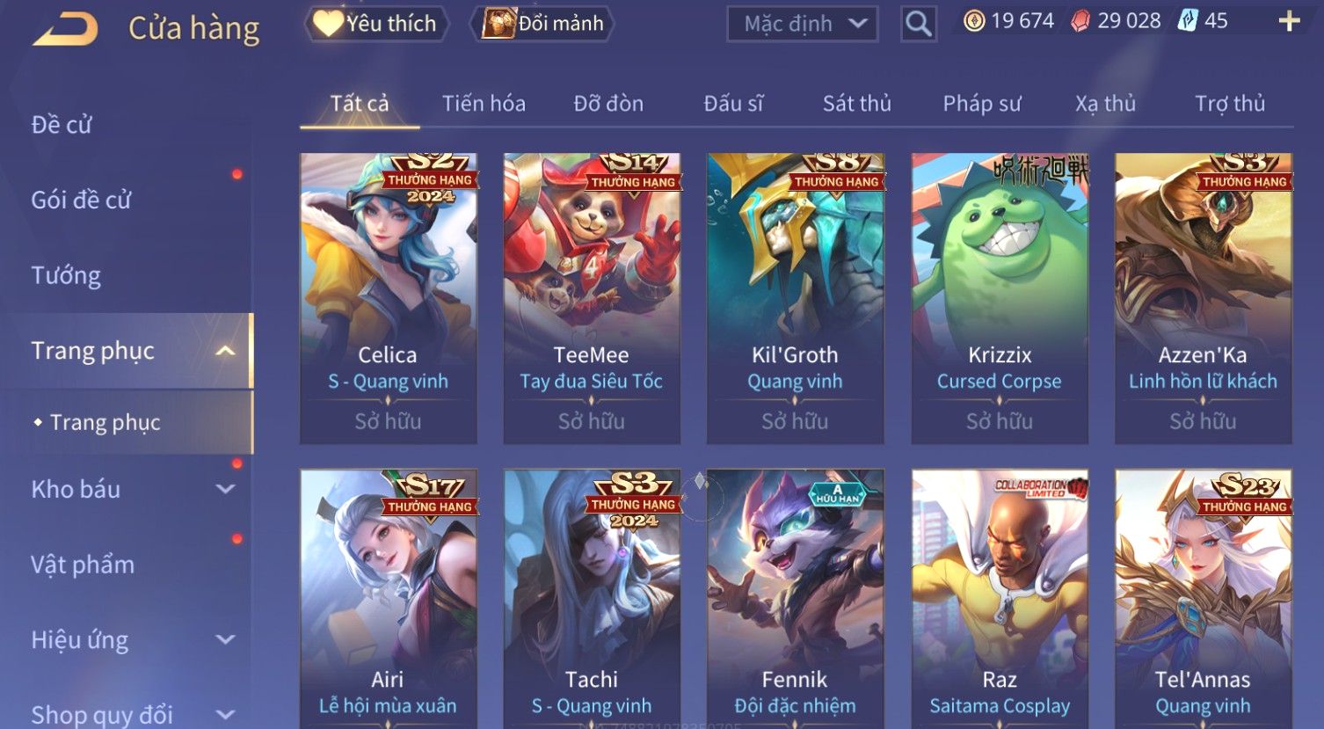Screen dimensions: 1324x729
Task: Switch to the Tiến hóa tab
Action: point(484,104)
